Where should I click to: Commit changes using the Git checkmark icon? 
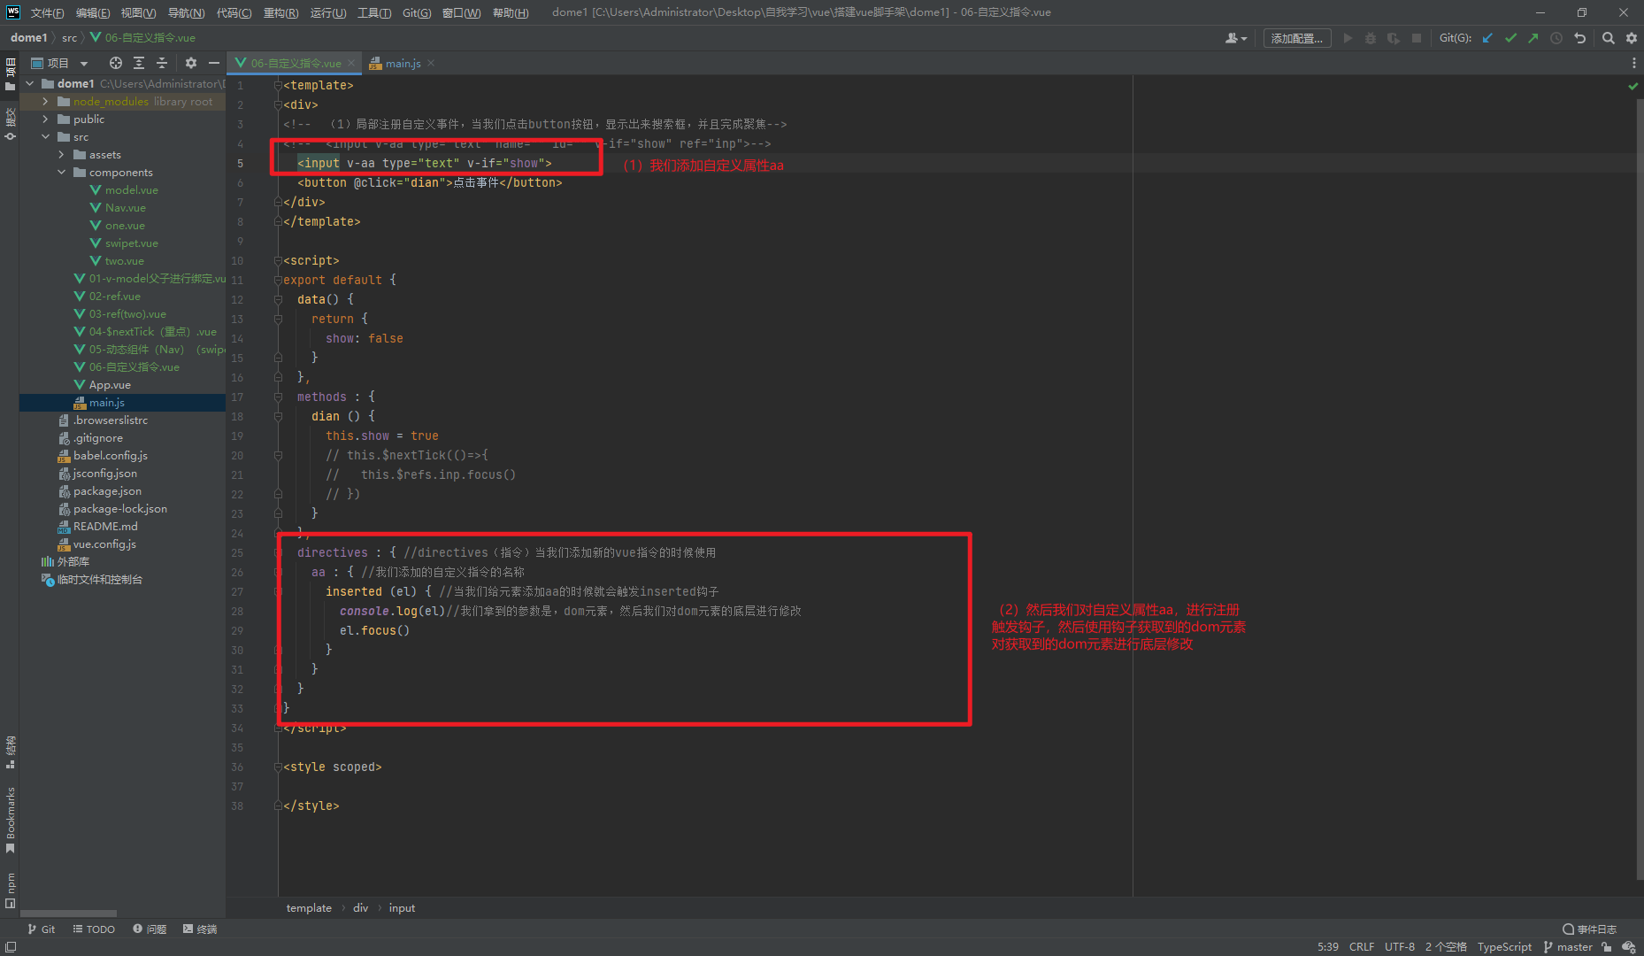tap(1510, 38)
